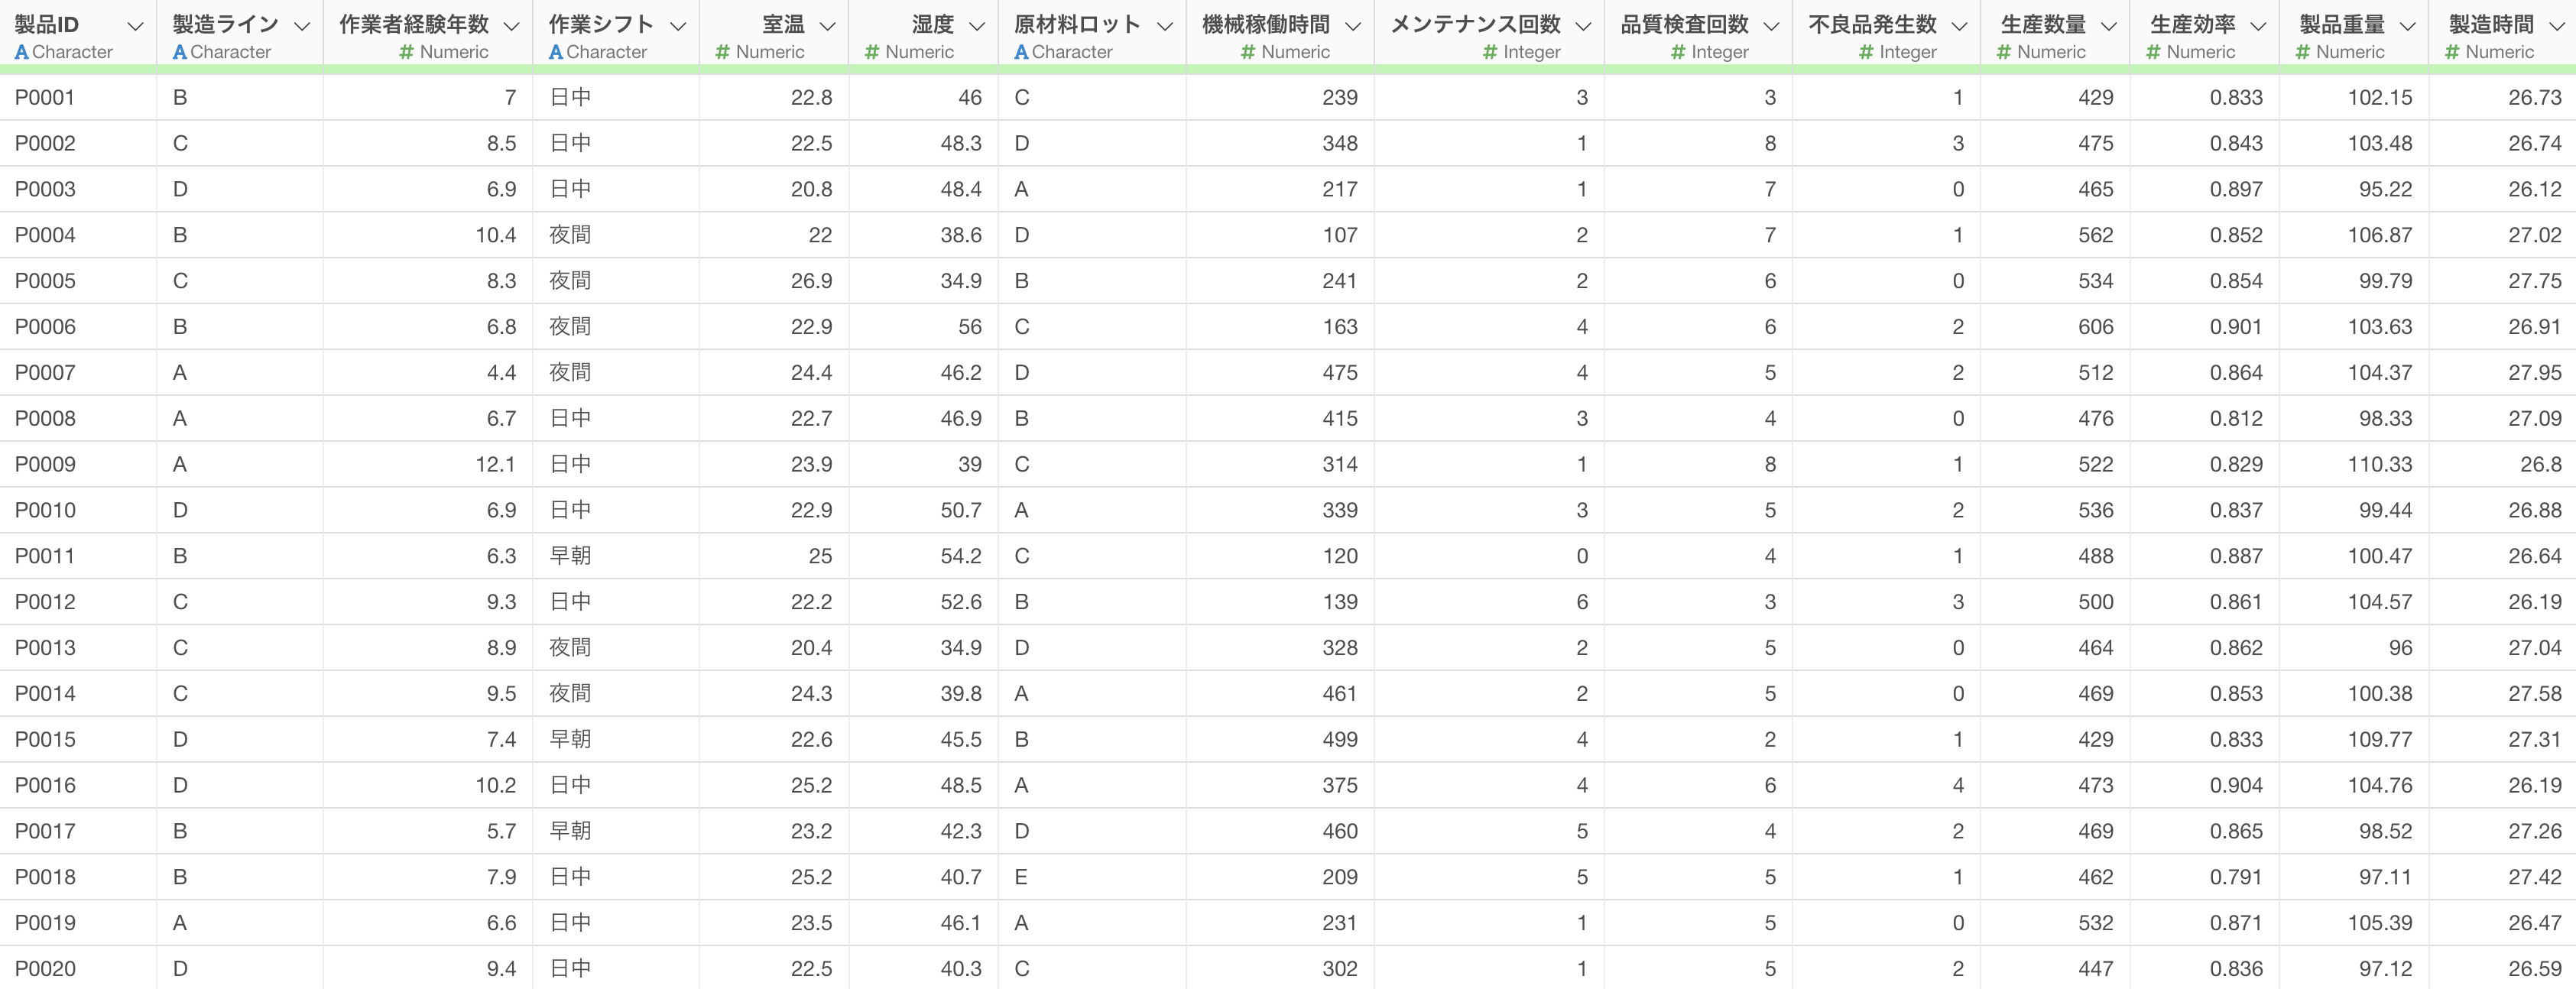This screenshot has height=989, width=2576.
Task: Open the 作業者経験年数 column dropdown chevron
Action: click(x=511, y=26)
